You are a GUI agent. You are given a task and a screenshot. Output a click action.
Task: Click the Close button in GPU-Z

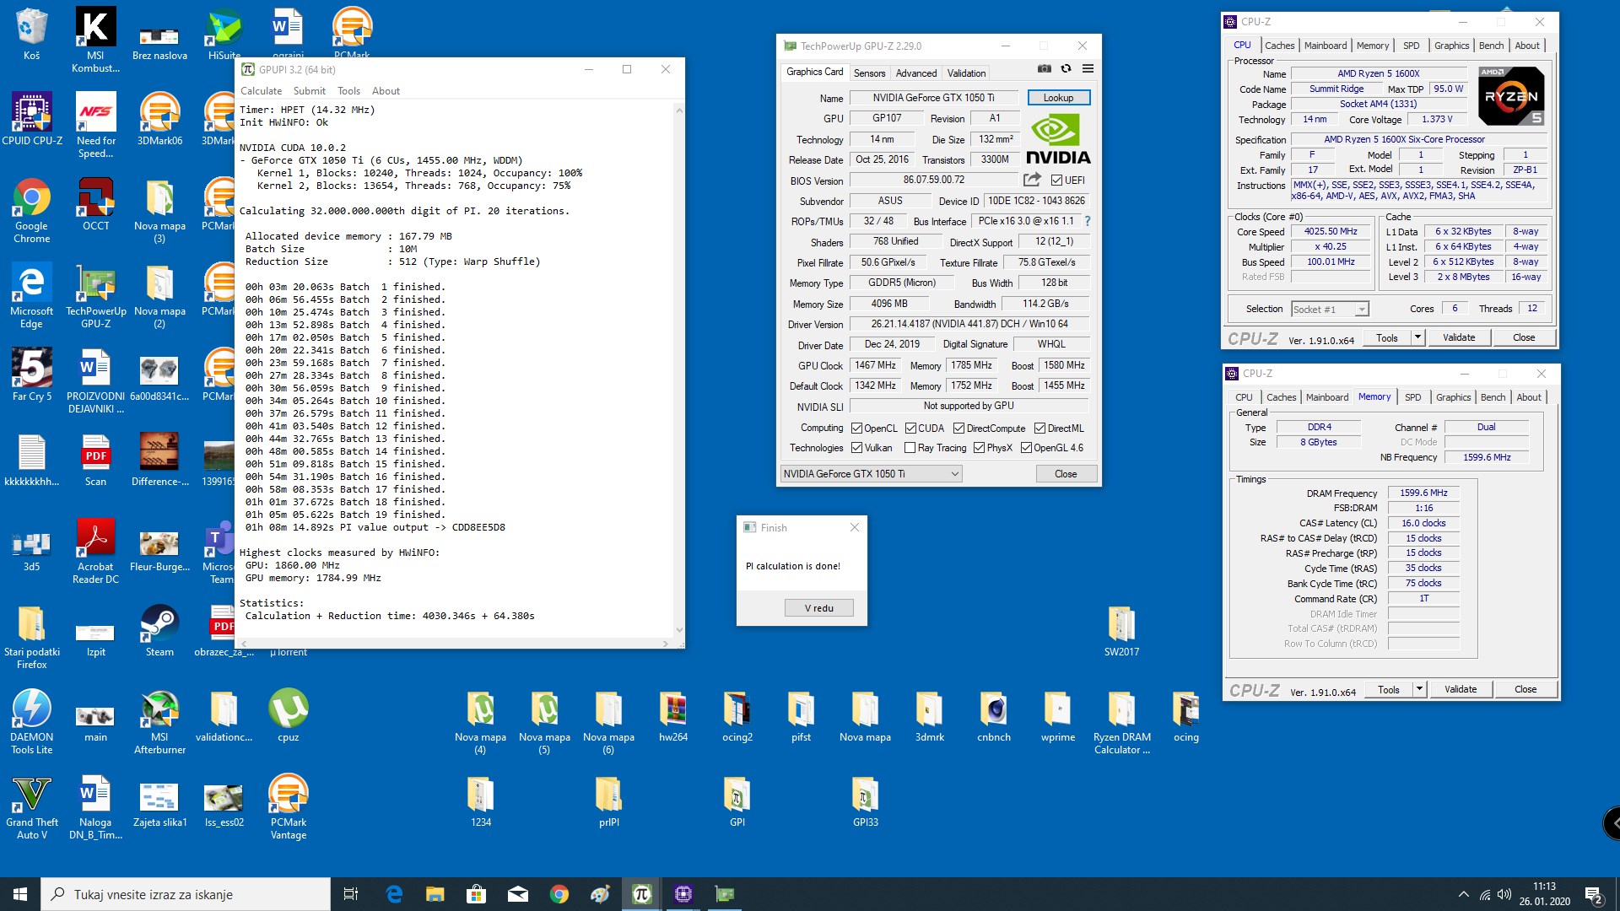coord(1066,474)
